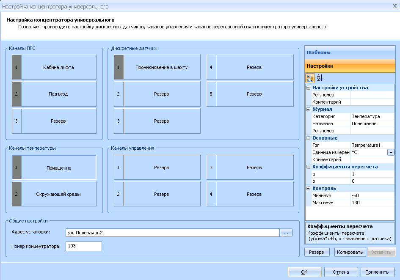Screen dimensions: 400x280
Task: Open the browse button next to address field
Action: (x=287, y=233)
